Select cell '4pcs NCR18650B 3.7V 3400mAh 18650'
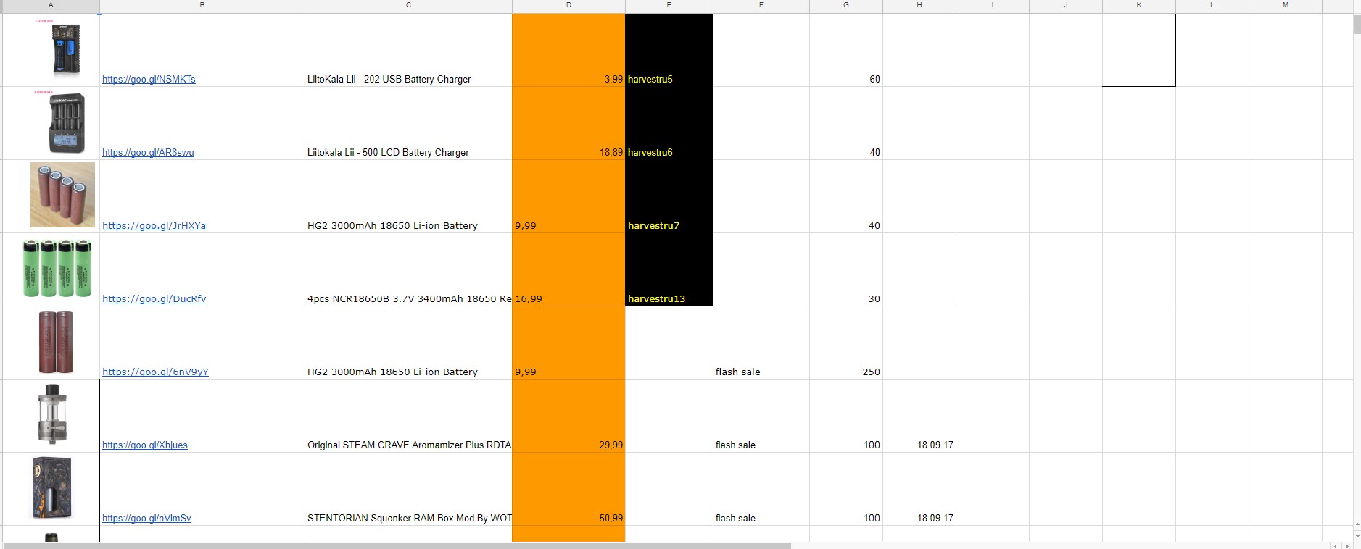Viewport: 1361px width, 549px height. click(x=408, y=269)
